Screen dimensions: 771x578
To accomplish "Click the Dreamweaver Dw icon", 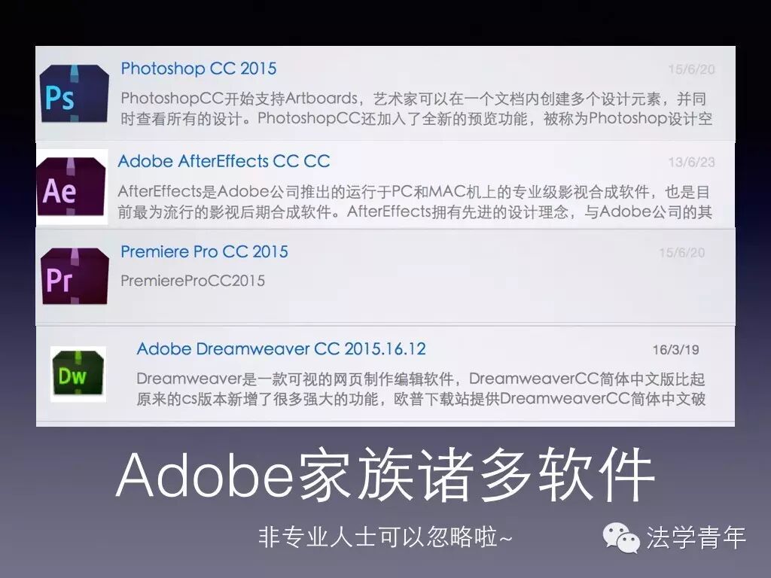I will (x=78, y=374).
